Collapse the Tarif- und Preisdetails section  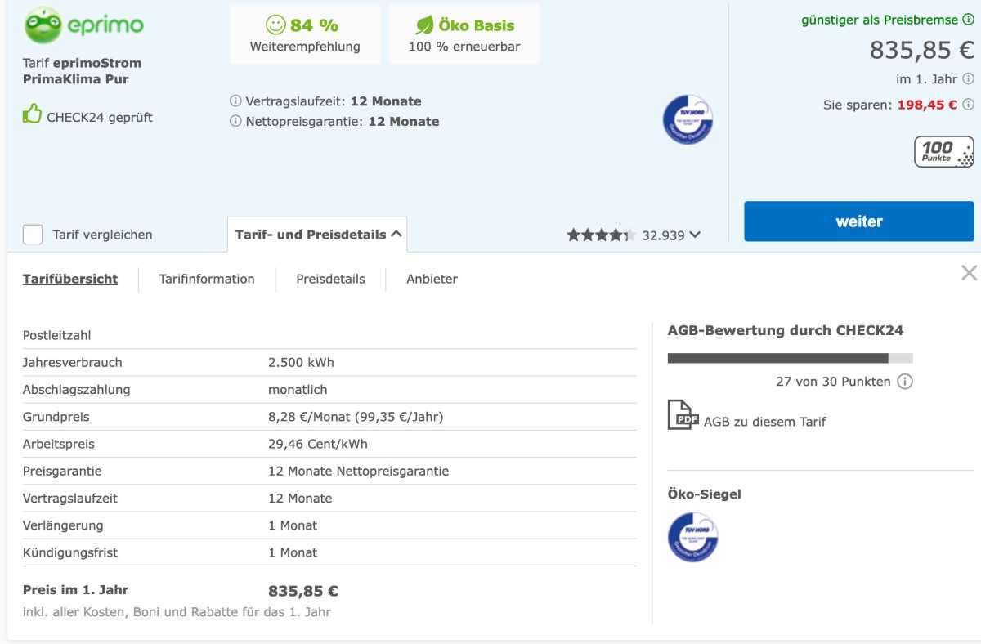coord(317,235)
